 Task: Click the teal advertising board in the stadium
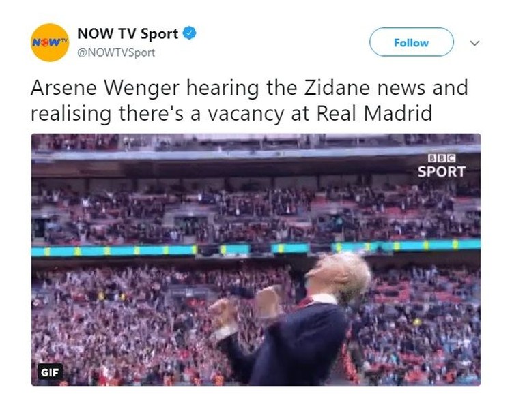[256, 249]
